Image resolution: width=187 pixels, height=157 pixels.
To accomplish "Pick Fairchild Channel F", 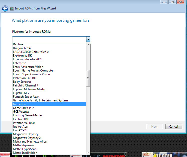I will (x=49, y=85).
